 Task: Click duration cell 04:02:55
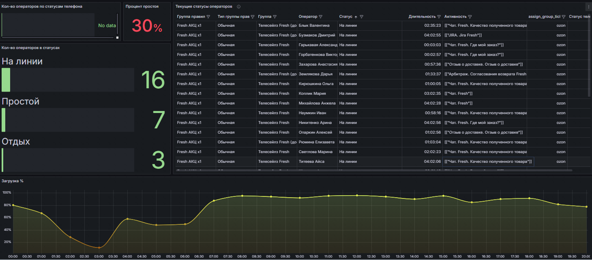423,35
